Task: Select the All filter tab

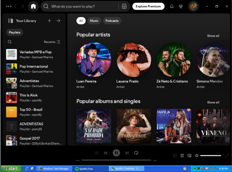Action: point(81,21)
